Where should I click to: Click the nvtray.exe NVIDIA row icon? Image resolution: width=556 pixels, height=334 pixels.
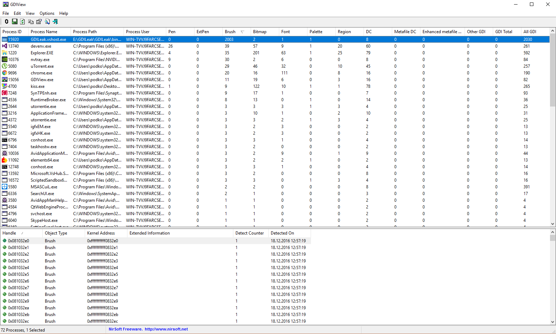pos(5,60)
